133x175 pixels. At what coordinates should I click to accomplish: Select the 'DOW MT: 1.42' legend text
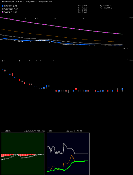[x=11, y=9]
